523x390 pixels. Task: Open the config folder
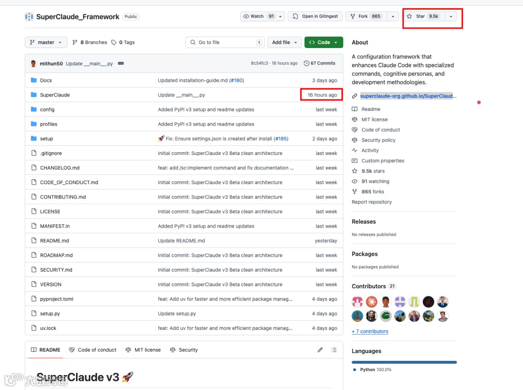(47, 109)
